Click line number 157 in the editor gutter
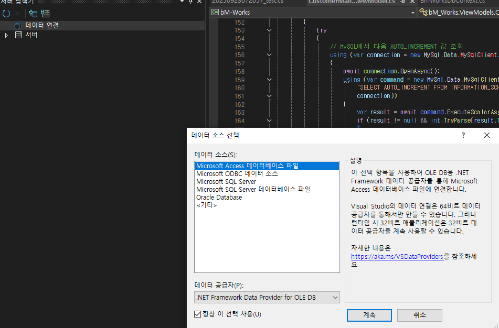 239,63
